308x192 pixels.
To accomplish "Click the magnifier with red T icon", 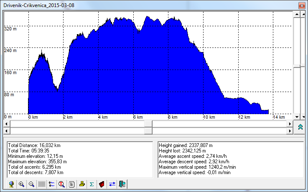I will [62, 184].
